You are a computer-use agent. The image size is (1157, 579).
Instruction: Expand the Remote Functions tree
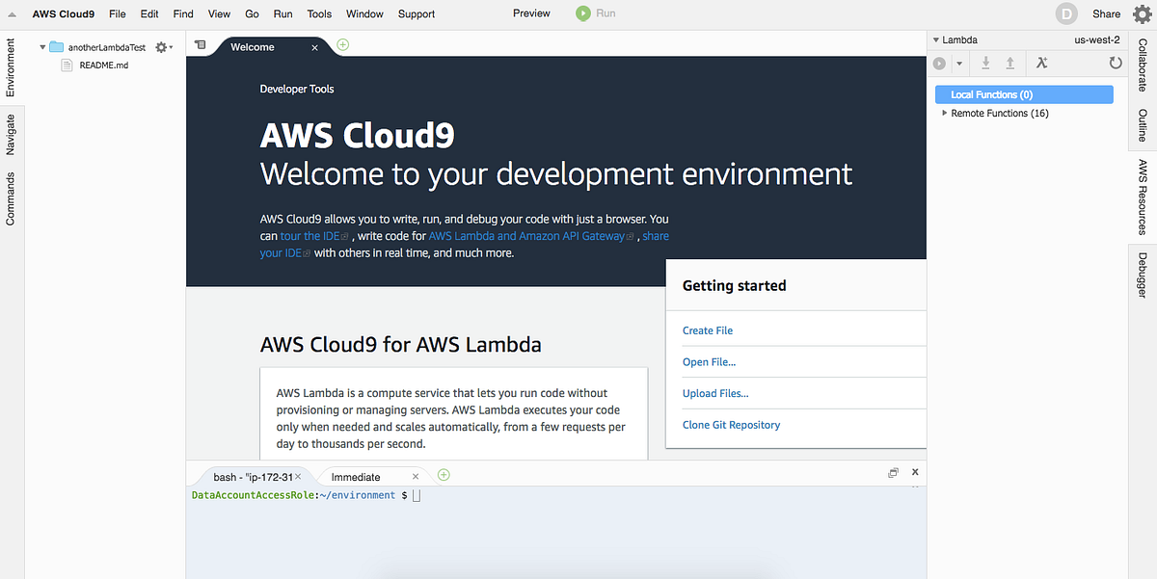[945, 113]
